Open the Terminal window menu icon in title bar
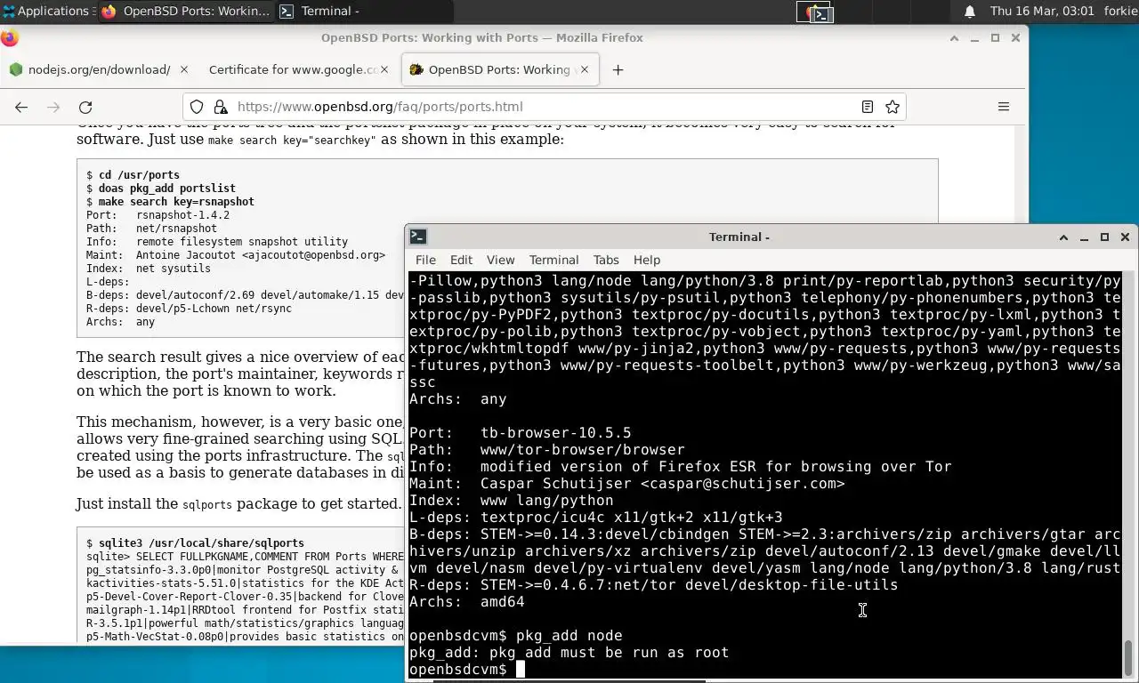1139x683 pixels. click(417, 237)
